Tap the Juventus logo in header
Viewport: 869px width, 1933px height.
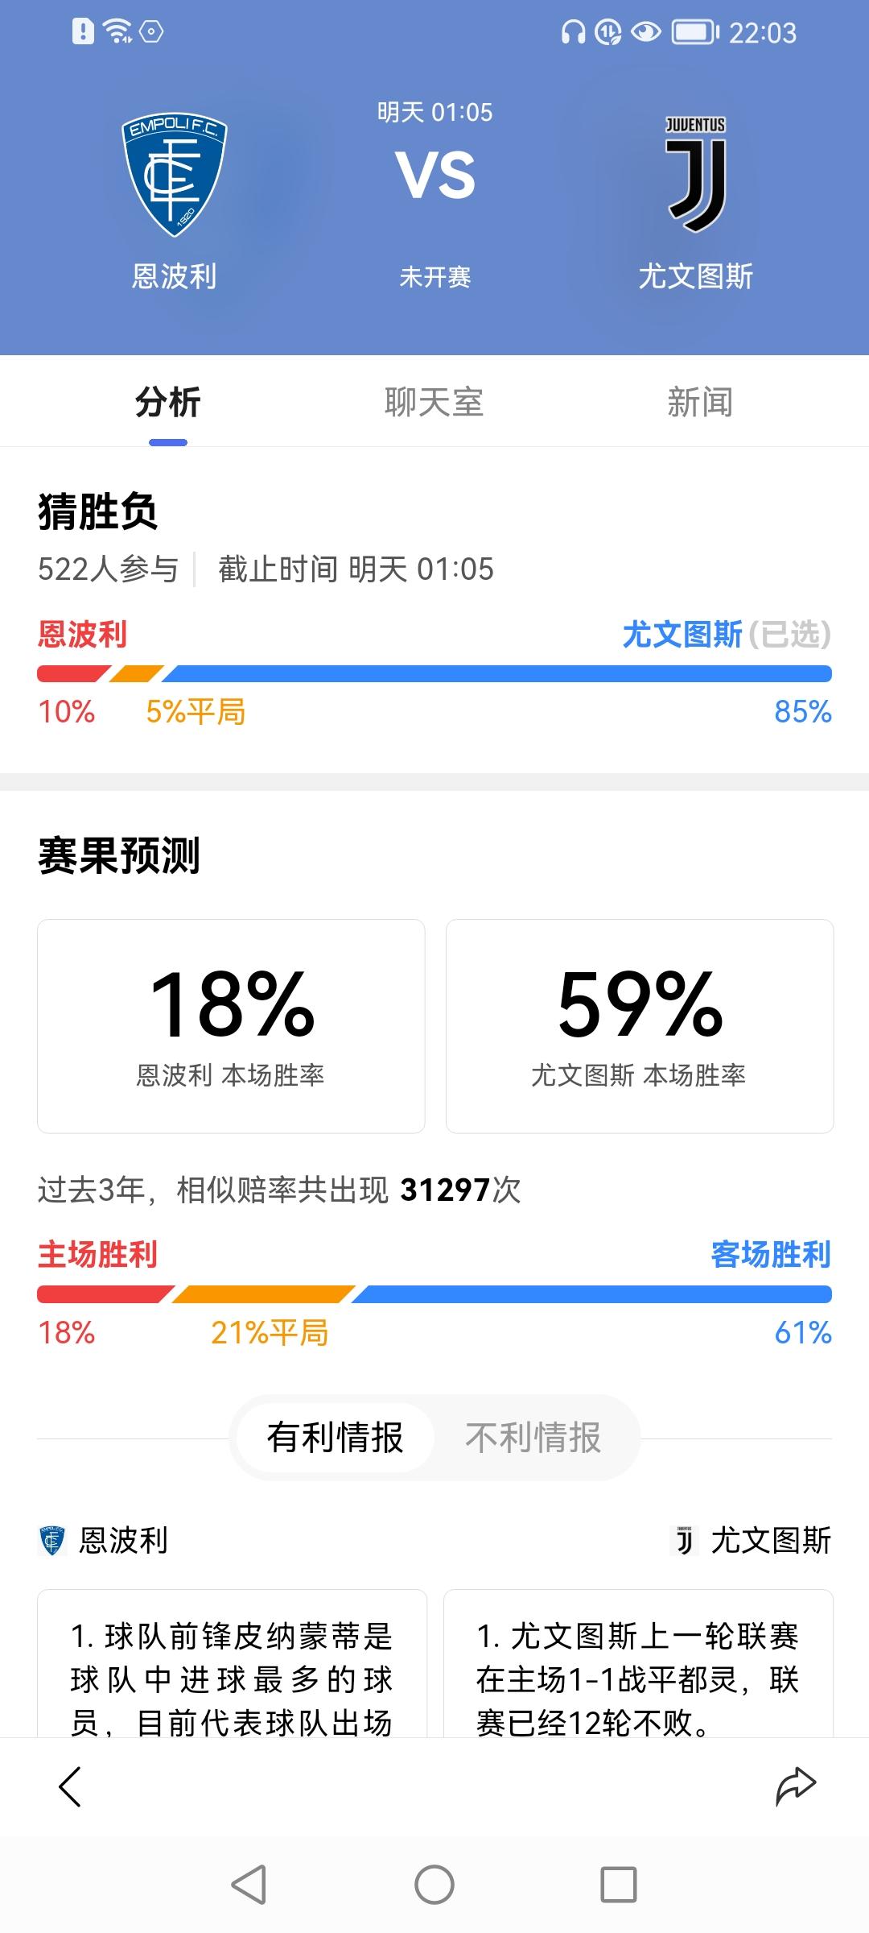click(x=696, y=174)
